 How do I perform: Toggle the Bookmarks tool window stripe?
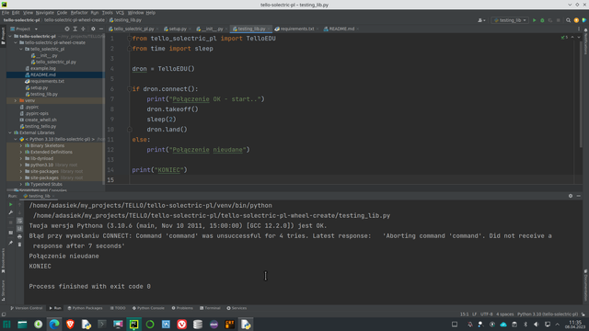pos(3,260)
